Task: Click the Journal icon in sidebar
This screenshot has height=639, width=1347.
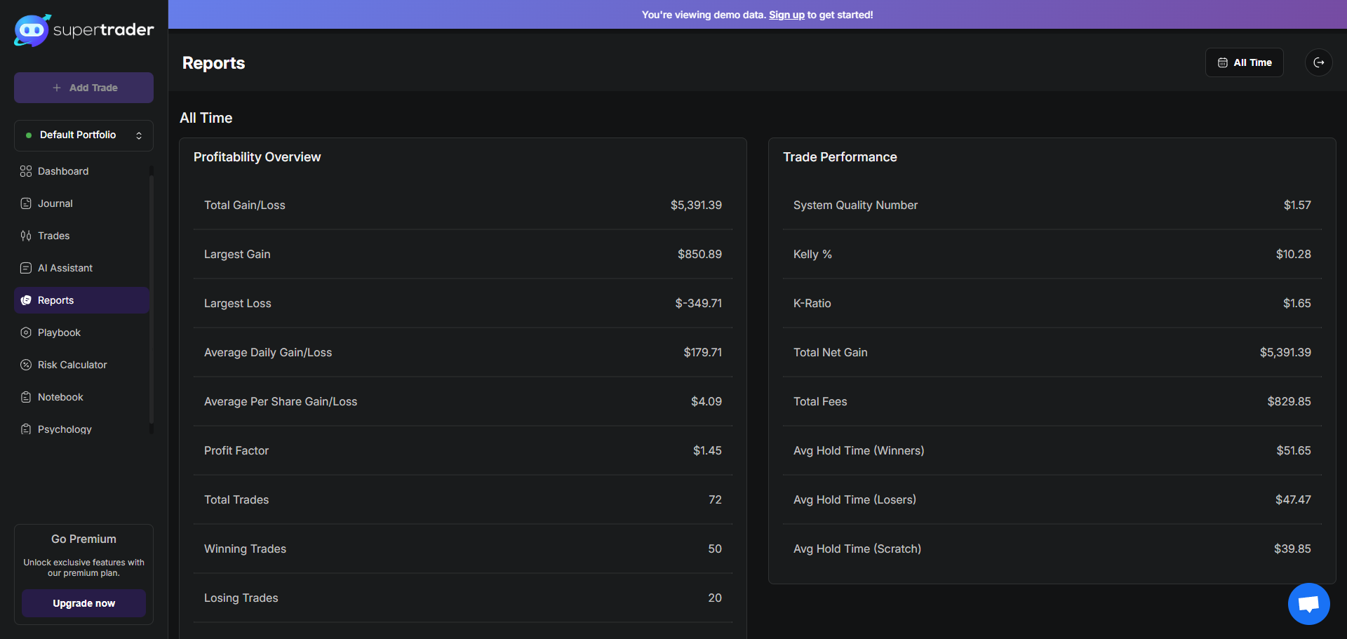Action: 26,203
